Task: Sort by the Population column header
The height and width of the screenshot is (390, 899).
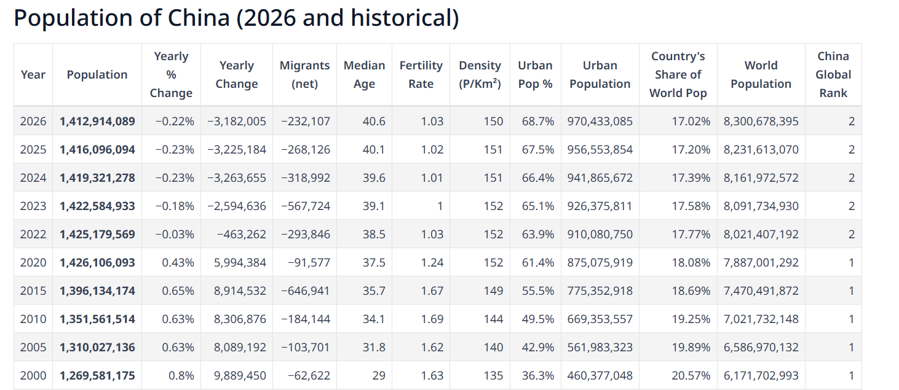Action: (x=97, y=74)
